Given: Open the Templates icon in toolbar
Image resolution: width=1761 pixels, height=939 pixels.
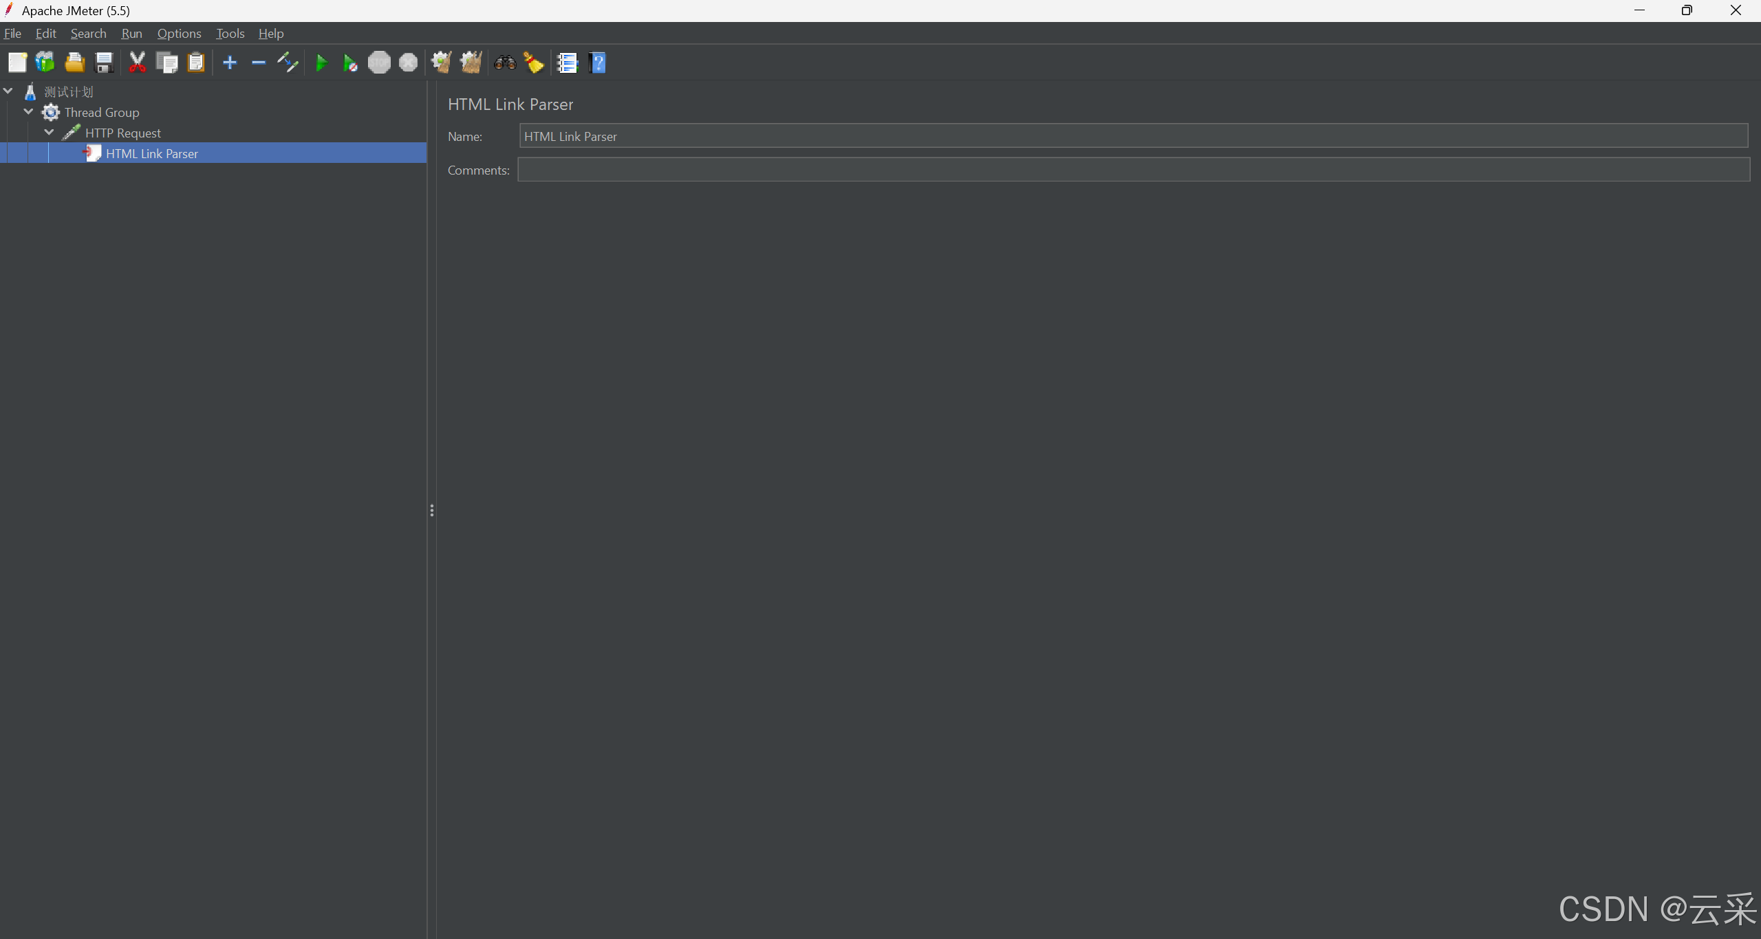Looking at the screenshot, I should [x=45, y=63].
